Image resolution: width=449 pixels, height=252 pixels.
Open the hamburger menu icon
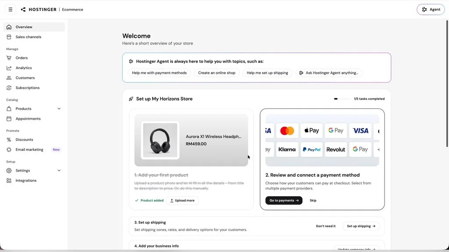(11, 10)
